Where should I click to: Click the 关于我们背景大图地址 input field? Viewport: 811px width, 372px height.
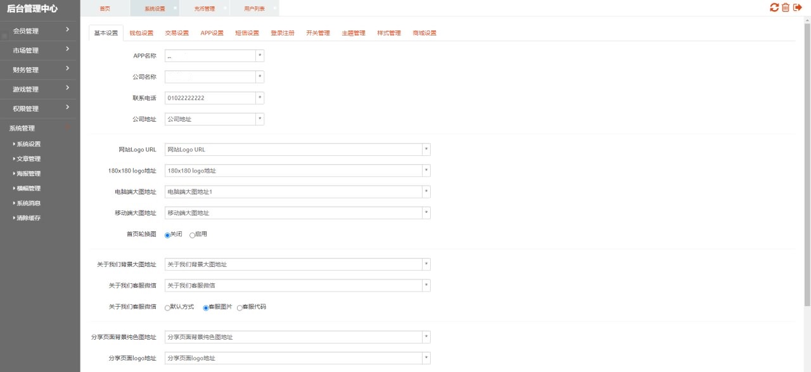tap(293, 264)
